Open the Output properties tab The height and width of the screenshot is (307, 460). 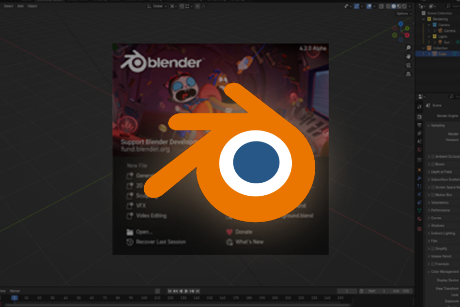pos(420,125)
